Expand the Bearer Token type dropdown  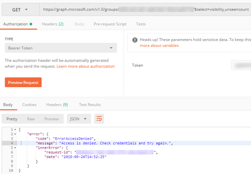tap(61, 48)
